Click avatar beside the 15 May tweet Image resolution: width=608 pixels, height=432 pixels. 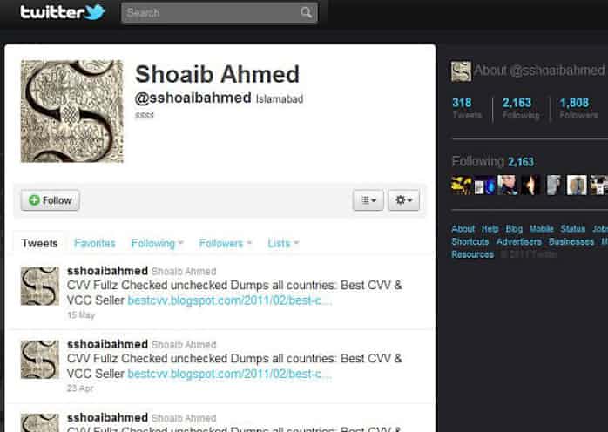pyautogui.click(x=40, y=286)
